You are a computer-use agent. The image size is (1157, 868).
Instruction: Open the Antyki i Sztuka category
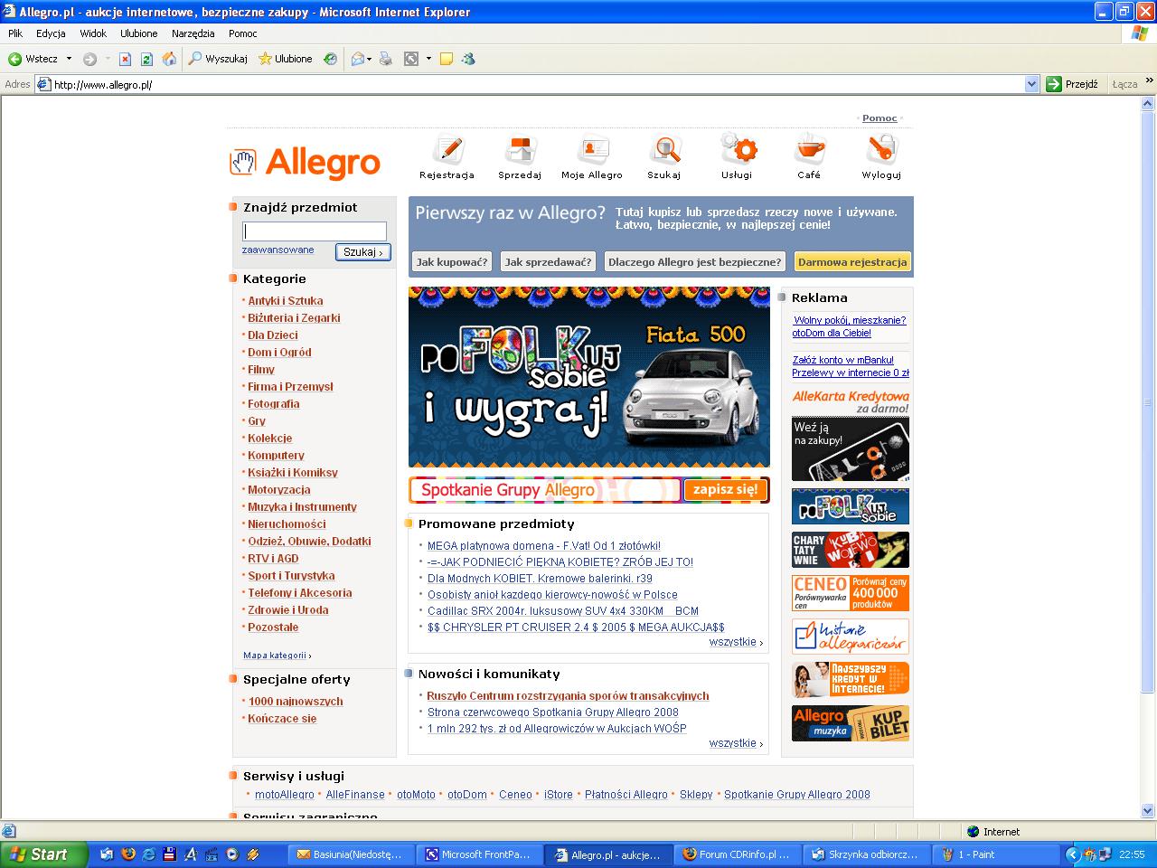click(x=286, y=301)
